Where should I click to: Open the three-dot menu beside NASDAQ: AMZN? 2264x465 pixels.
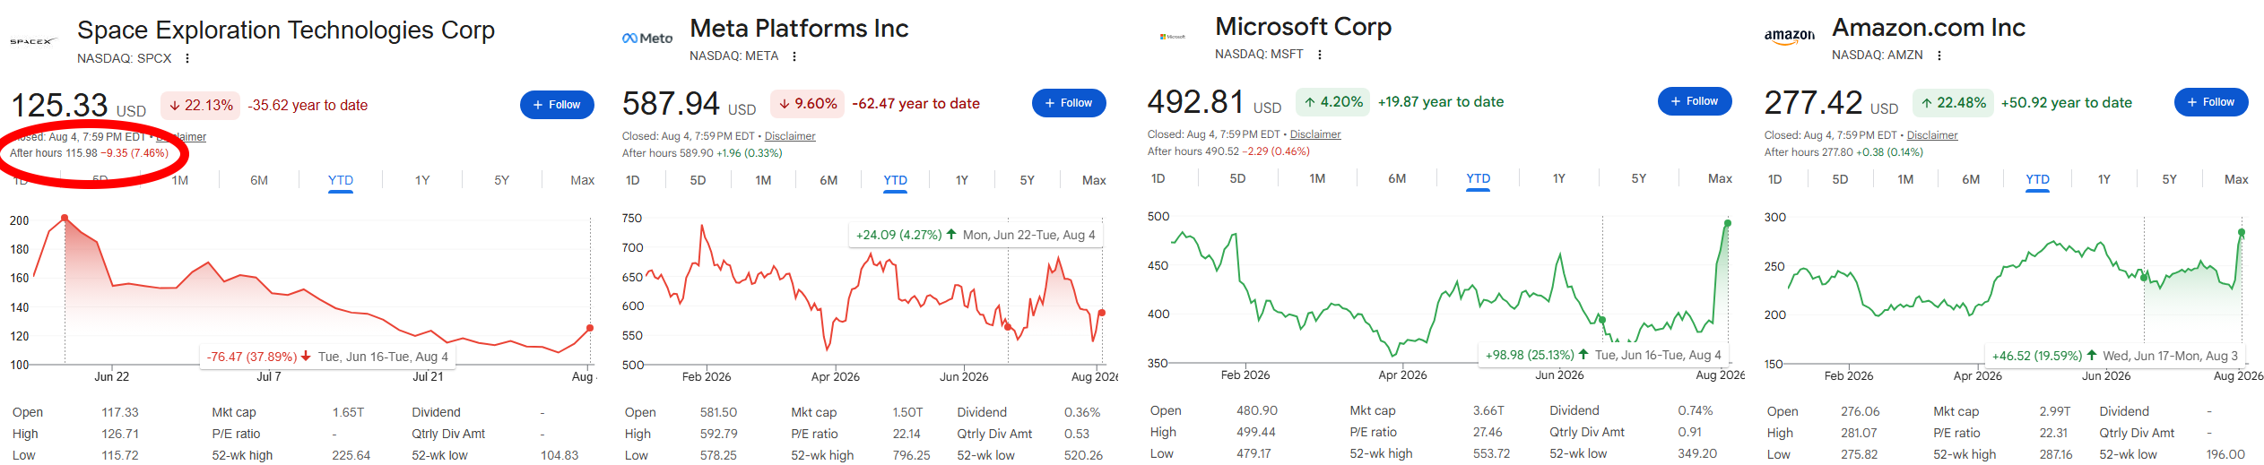(x=1939, y=56)
